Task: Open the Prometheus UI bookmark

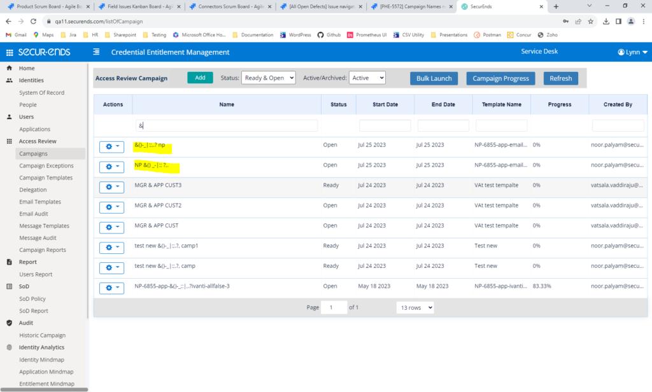Action: tap(367, 35)
